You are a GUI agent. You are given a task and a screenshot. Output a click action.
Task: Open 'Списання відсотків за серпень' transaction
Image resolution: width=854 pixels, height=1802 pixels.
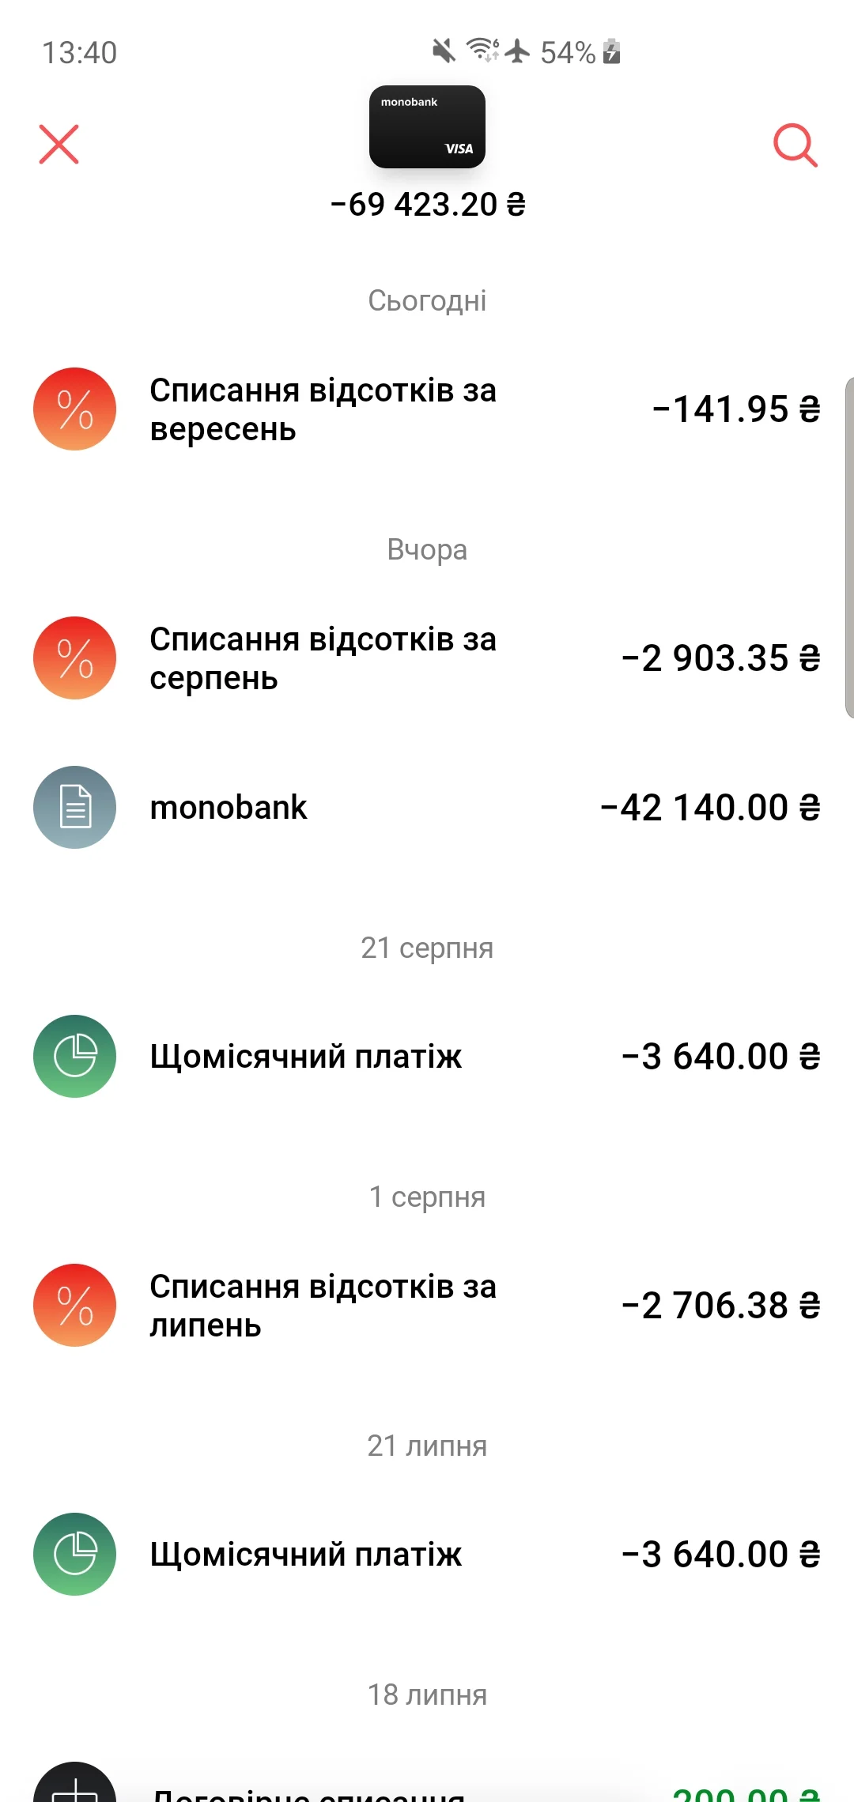[x=323, y=658]
